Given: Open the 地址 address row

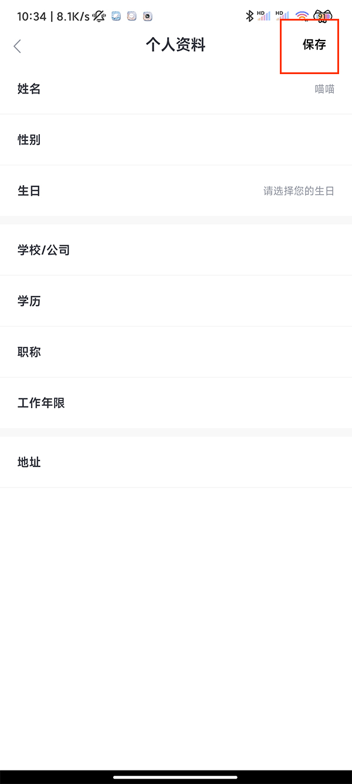Looking at the screenshot, I should pyautogui.click(x=176, y=462).
